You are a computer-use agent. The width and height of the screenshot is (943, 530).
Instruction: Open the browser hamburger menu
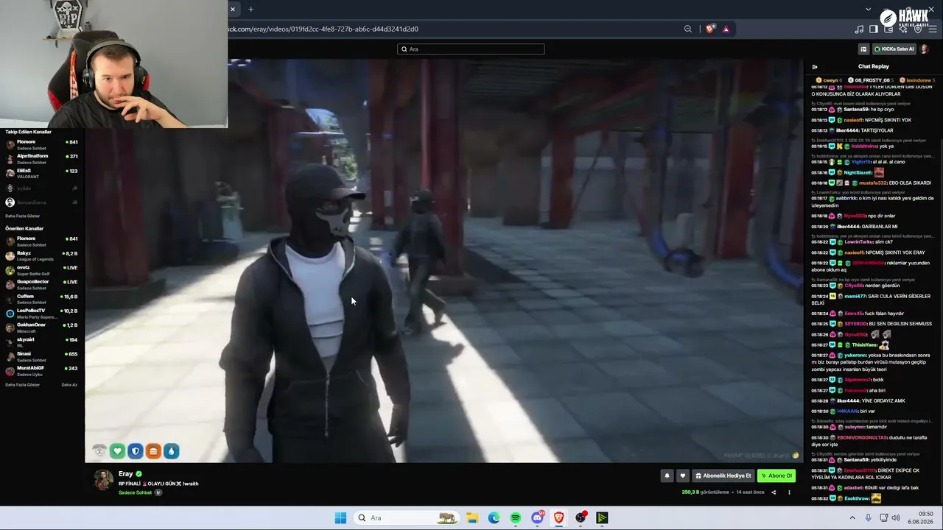933,29
